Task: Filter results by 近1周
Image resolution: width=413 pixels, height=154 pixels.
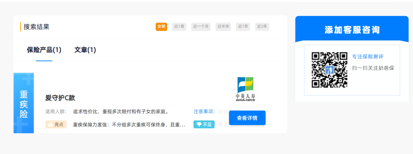Action: pos(179,27)
